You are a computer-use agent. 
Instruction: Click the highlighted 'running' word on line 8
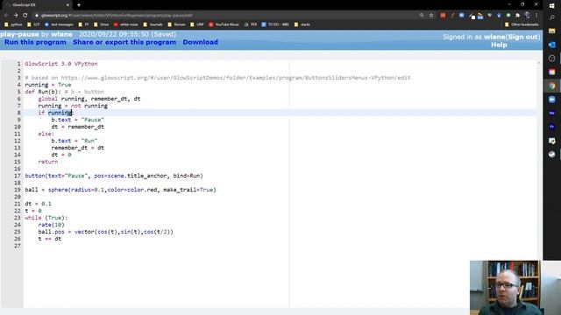click(x=60, y=113)
